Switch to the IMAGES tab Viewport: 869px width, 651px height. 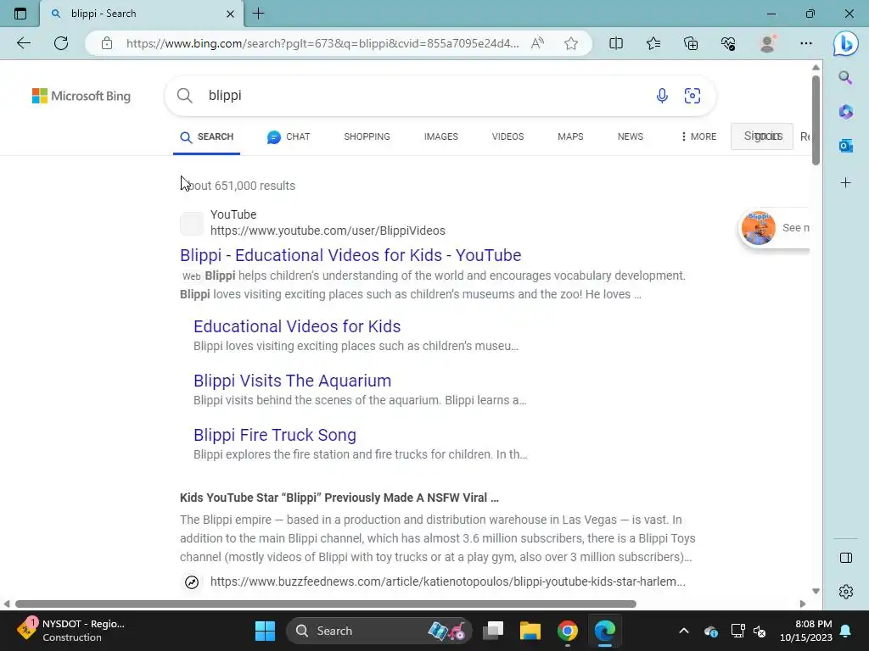pyautogui.click(x=441, y=136)
